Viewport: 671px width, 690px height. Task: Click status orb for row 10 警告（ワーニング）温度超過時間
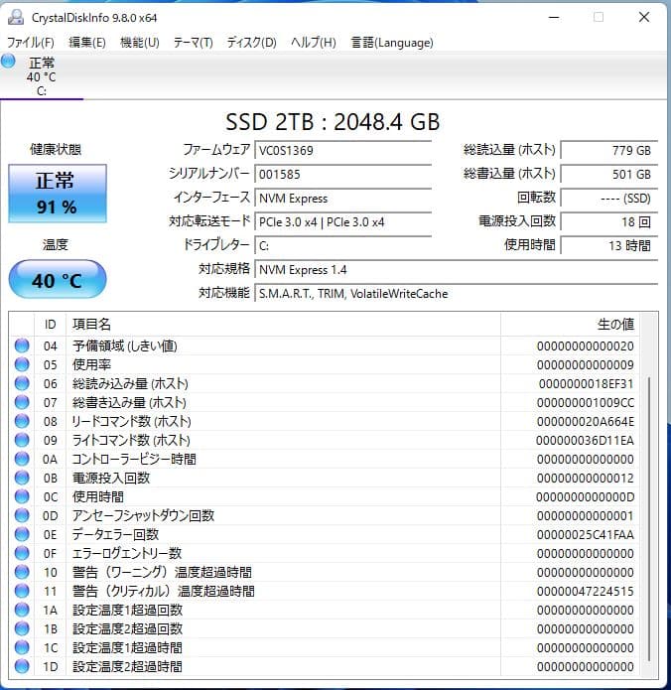click(22, 572)
